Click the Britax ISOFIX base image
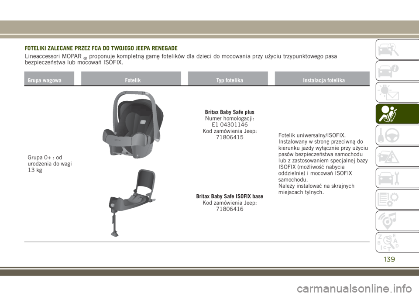Viewport: 419px width, 296px height. pos(132,203)
